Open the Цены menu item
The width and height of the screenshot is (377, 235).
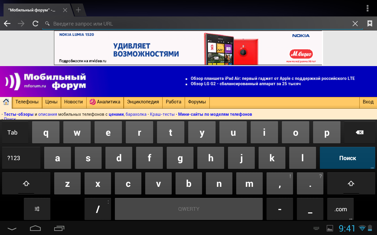point(51,102)
